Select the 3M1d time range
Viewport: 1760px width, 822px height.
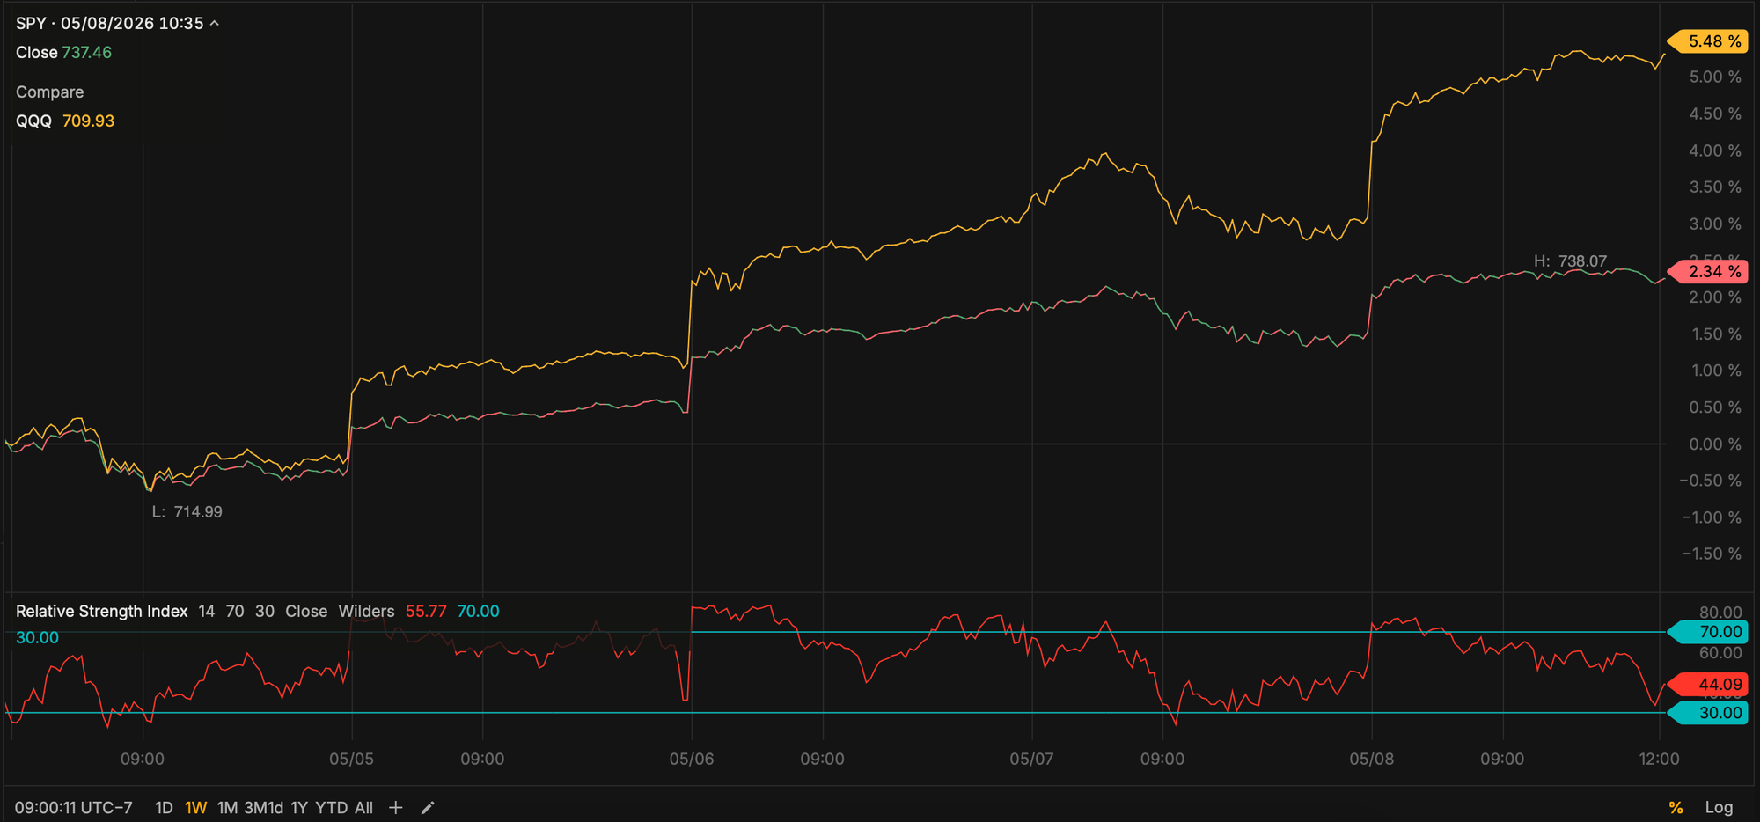(x=264, y=807)
